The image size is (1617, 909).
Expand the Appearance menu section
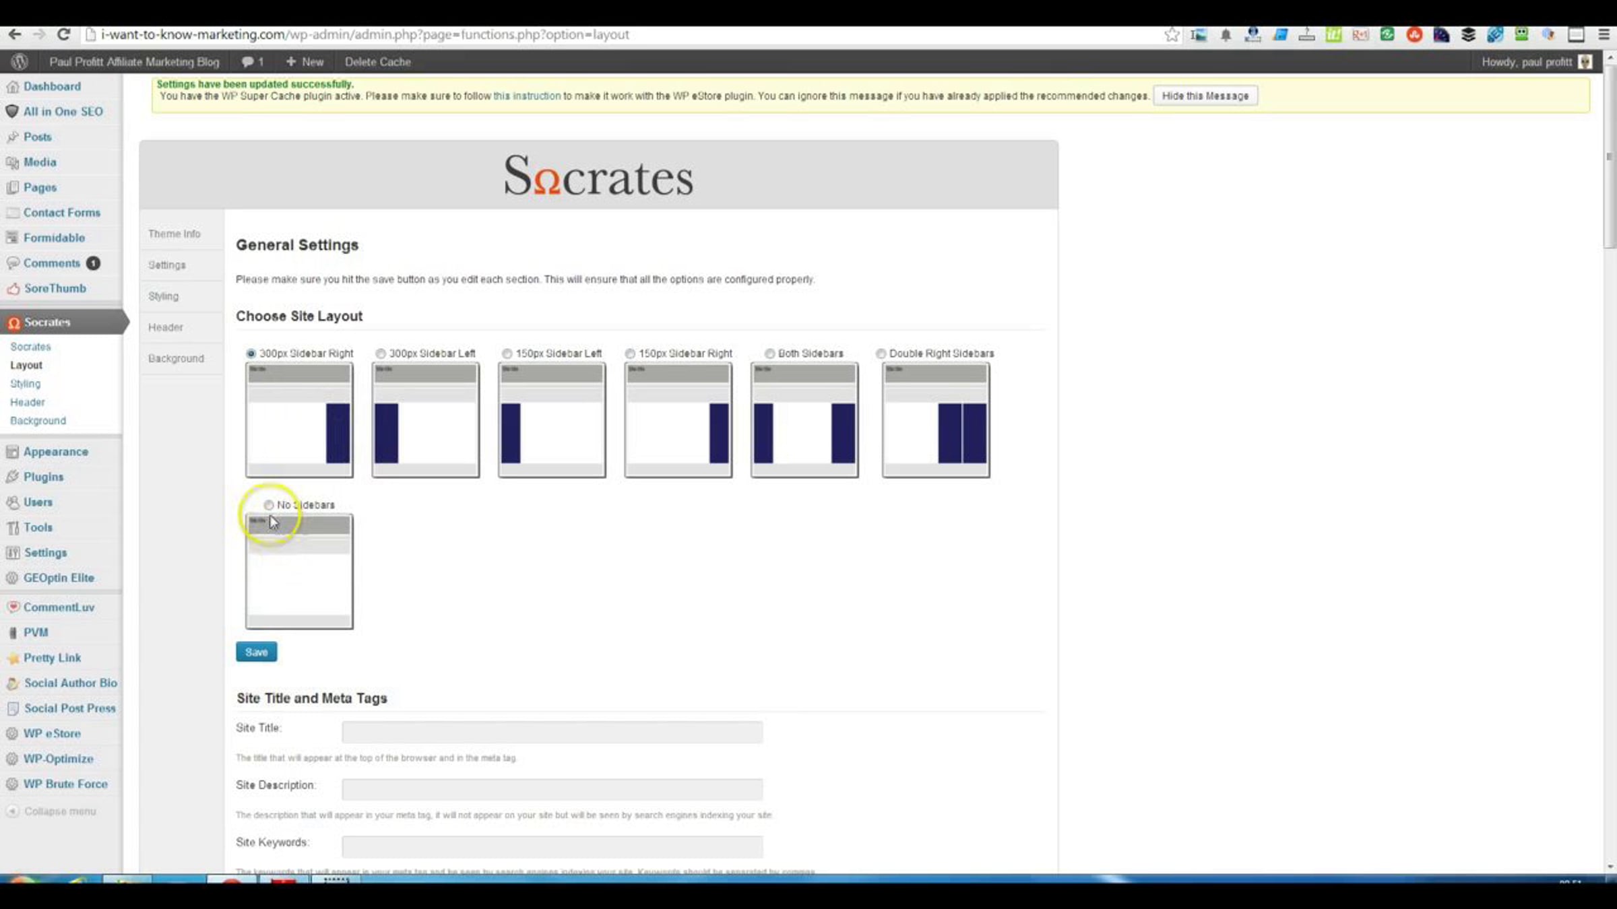[x=55, y=452]
